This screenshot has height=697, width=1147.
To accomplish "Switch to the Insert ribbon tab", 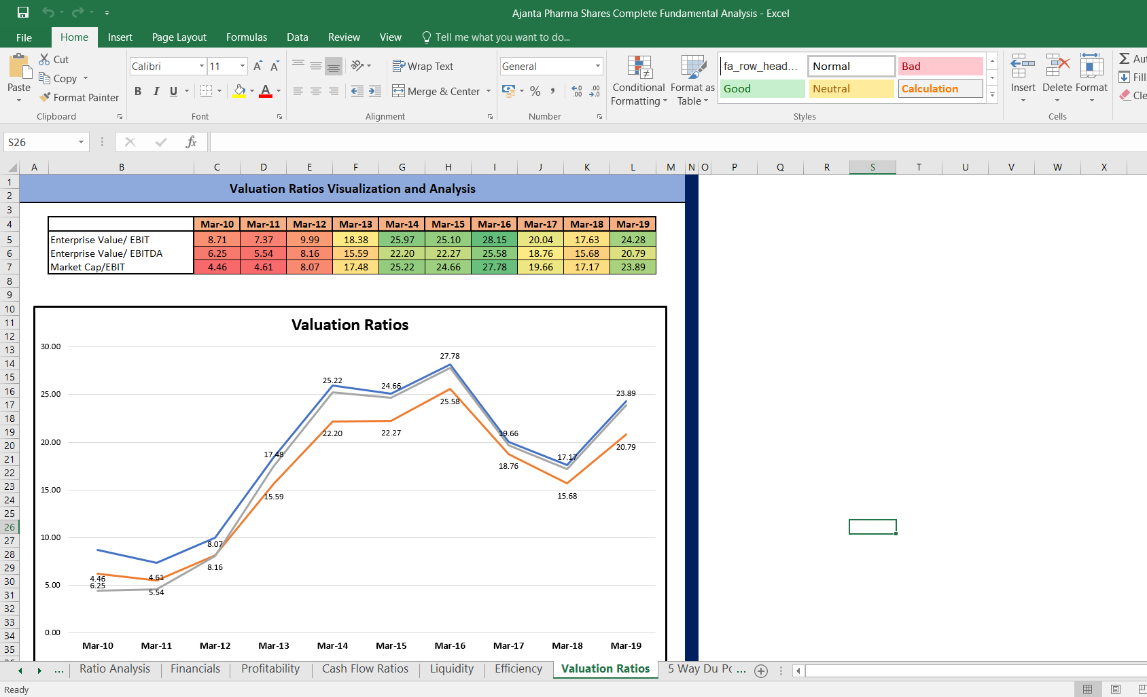I will click(x=120, y=37).
